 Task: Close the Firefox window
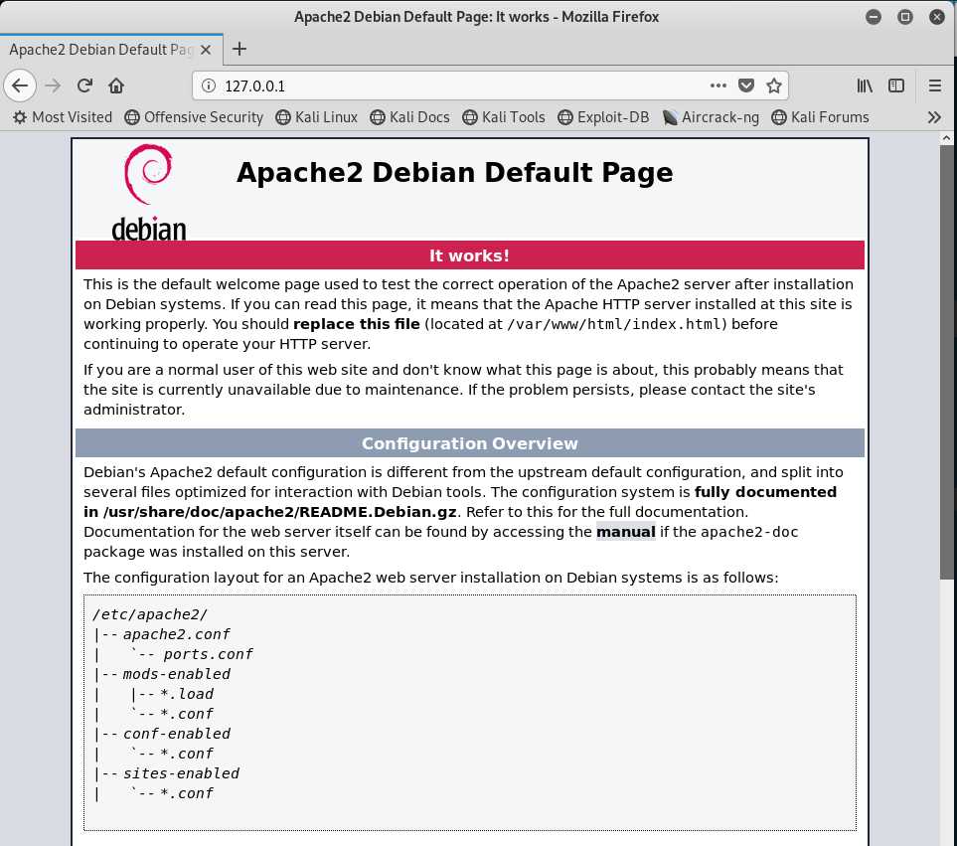[937, 17]
